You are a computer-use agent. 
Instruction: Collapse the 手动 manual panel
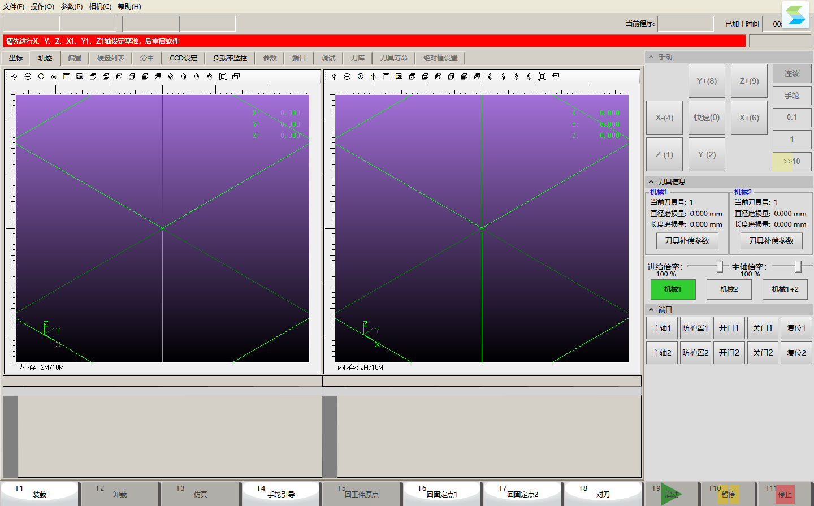coord(651,57)
